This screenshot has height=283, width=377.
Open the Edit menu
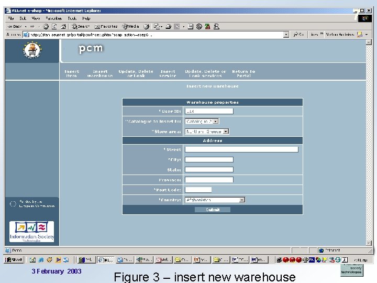point(23,18)
